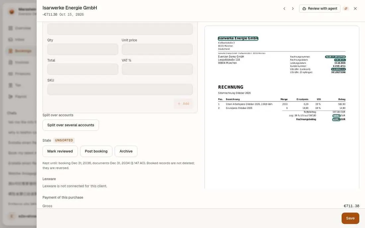Click the Unit price input field
The width and height of the screenshot is (365, 228).
click(x=157, y=49)
